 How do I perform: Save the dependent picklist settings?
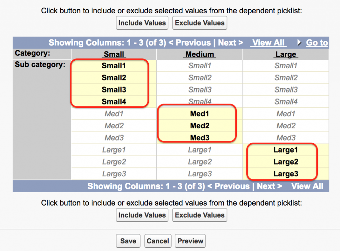[128, 241]
